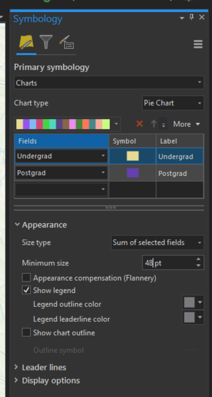212x397 pixels.
Task: Open the Primary symbology Charts dropdown
Action: tap(109, 83)
